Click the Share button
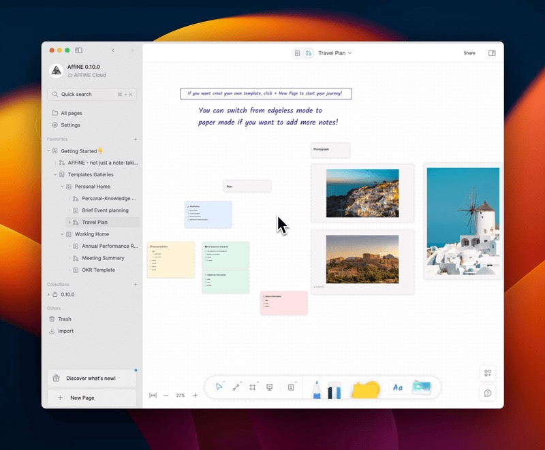545x450 pixels. click(x=469, y=53)
